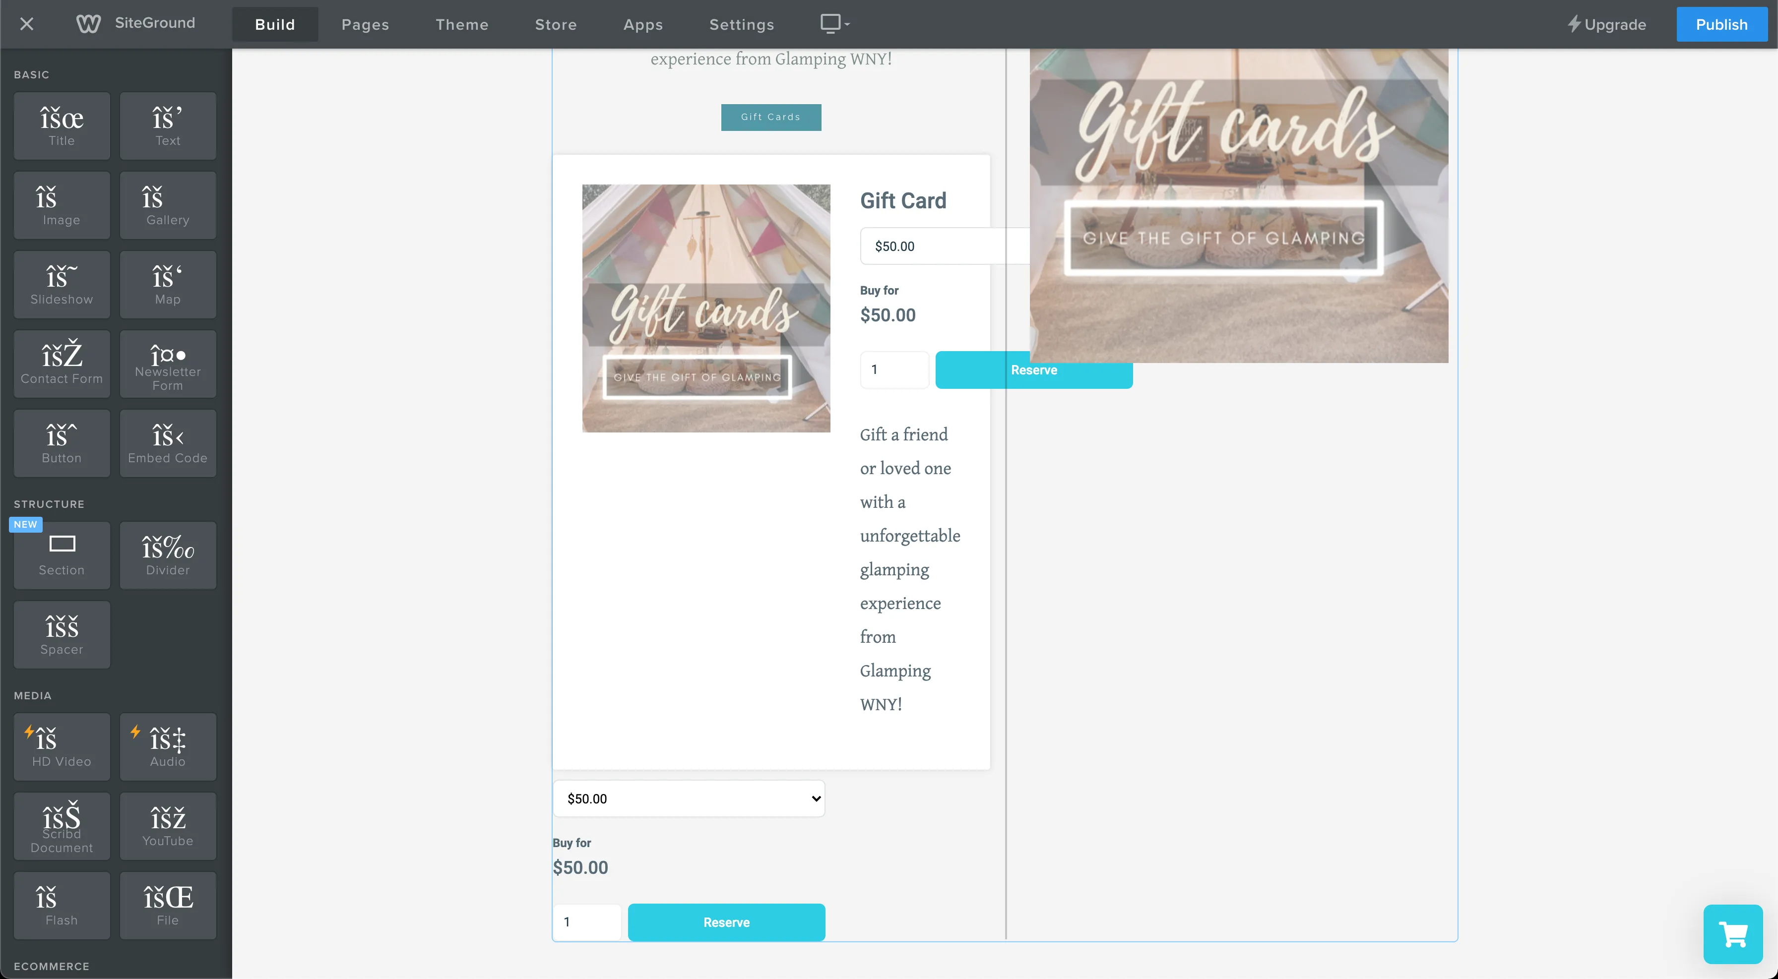The image size is (1778, 979).
Task: Select the Title element in sidebar
Action: tap(62, 126)
